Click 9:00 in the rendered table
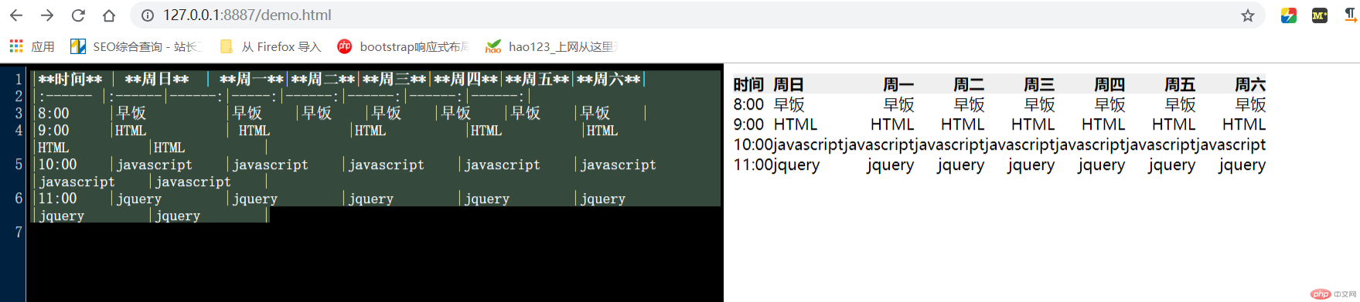1360x302 pixels. [x=748, y=124]
